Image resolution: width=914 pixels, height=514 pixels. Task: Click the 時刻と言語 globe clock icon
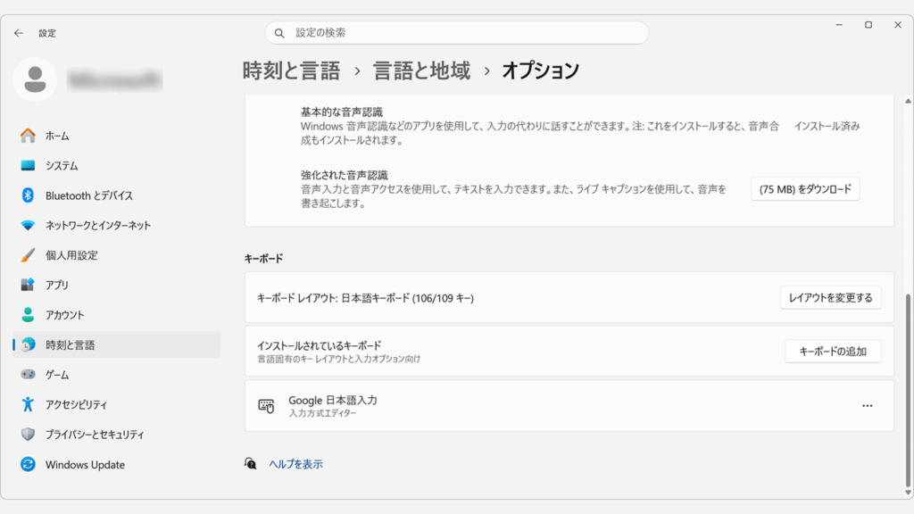[28, 344]
